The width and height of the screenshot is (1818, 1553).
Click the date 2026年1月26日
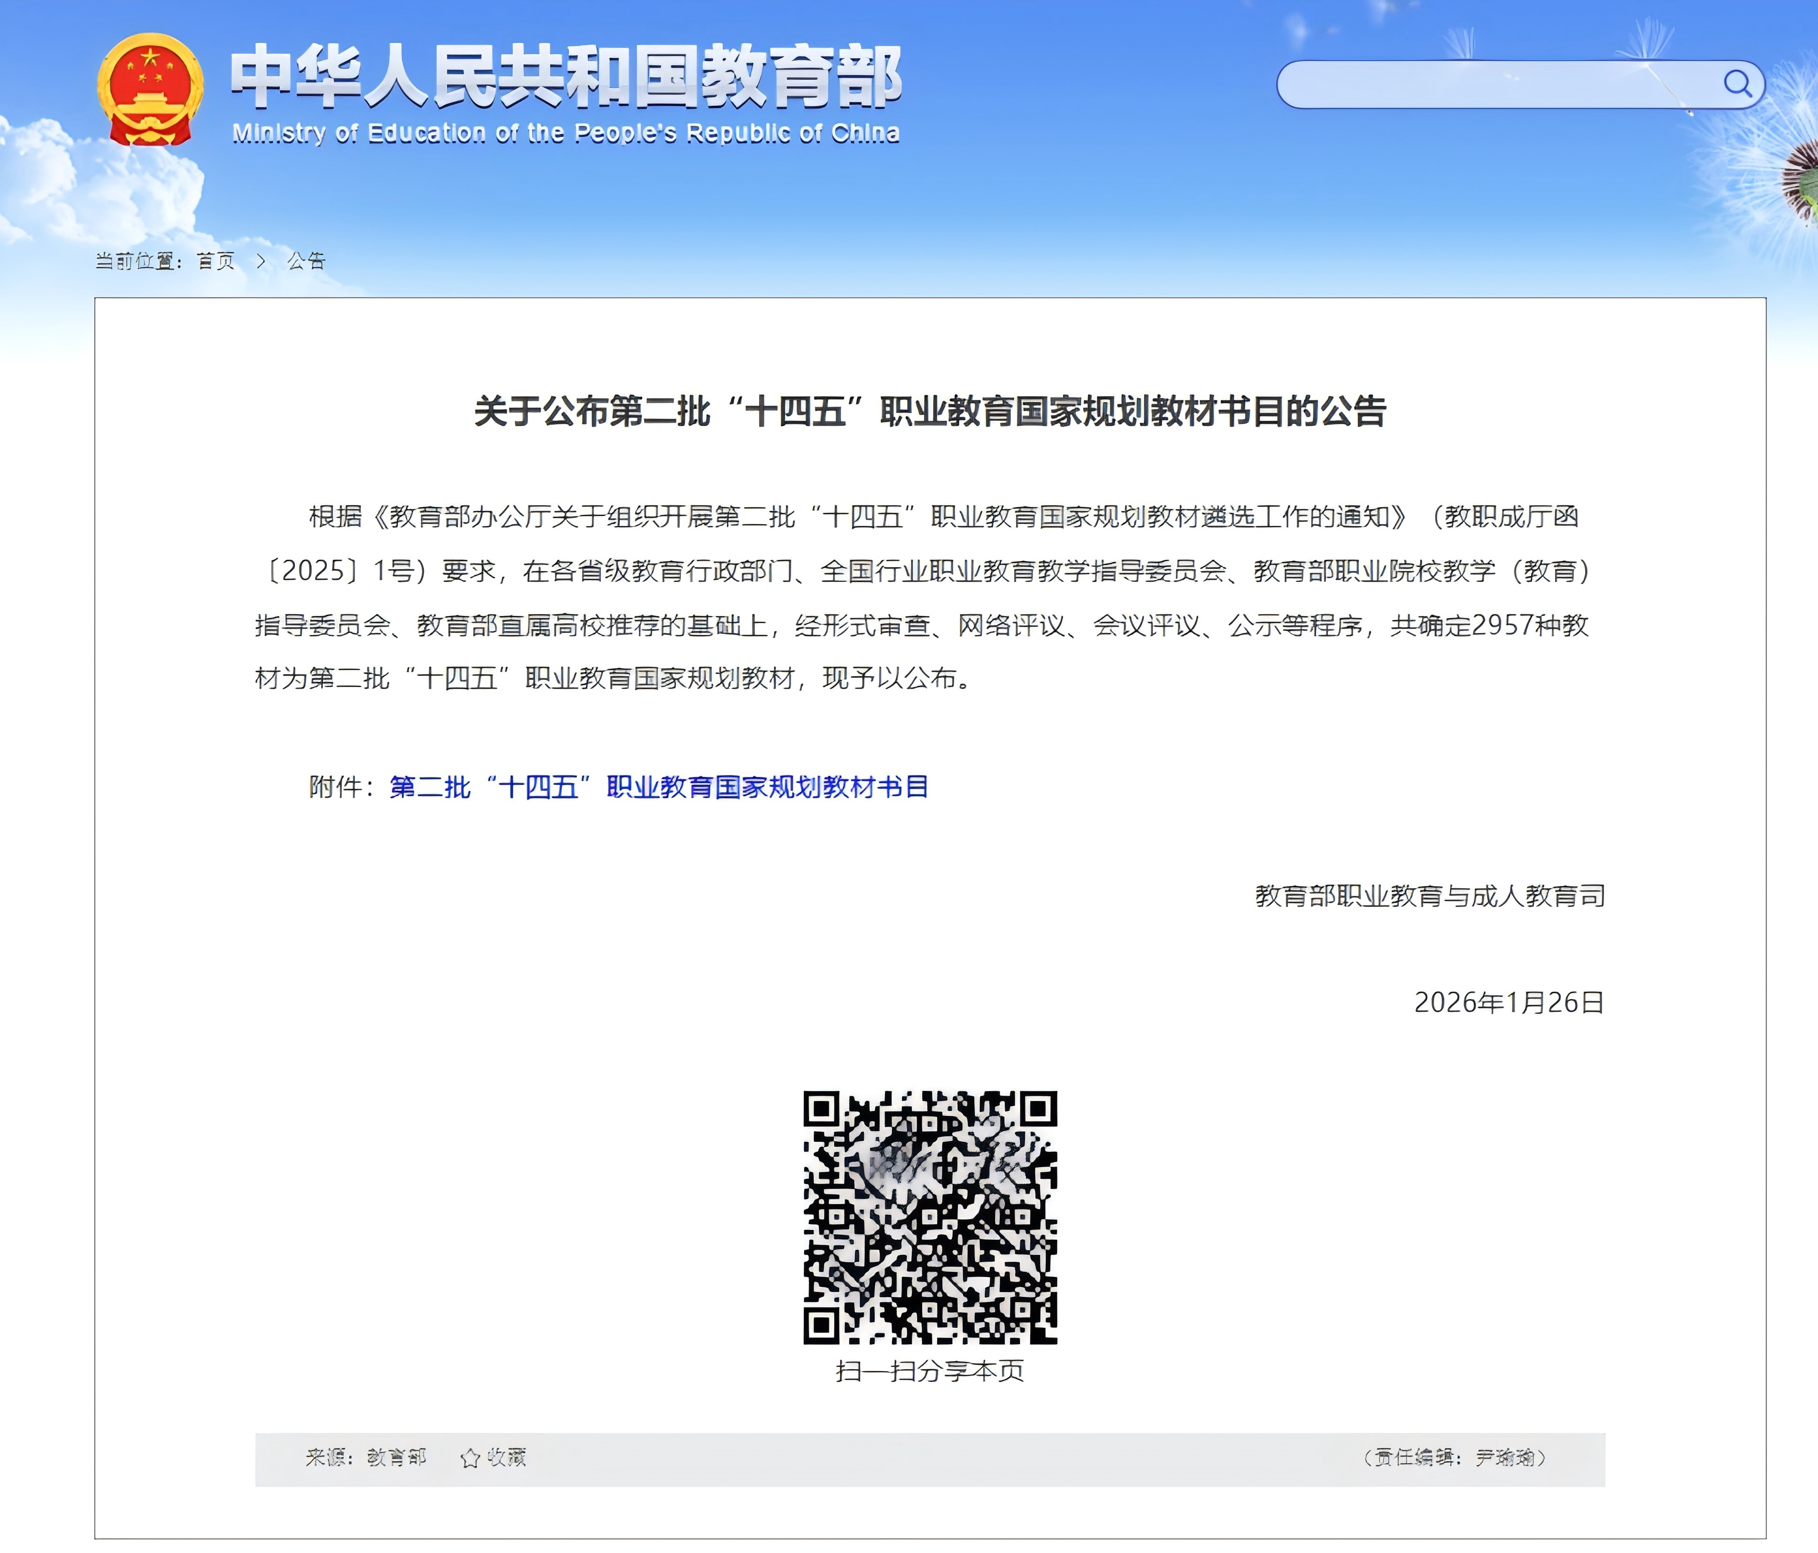point(1508,1003)
